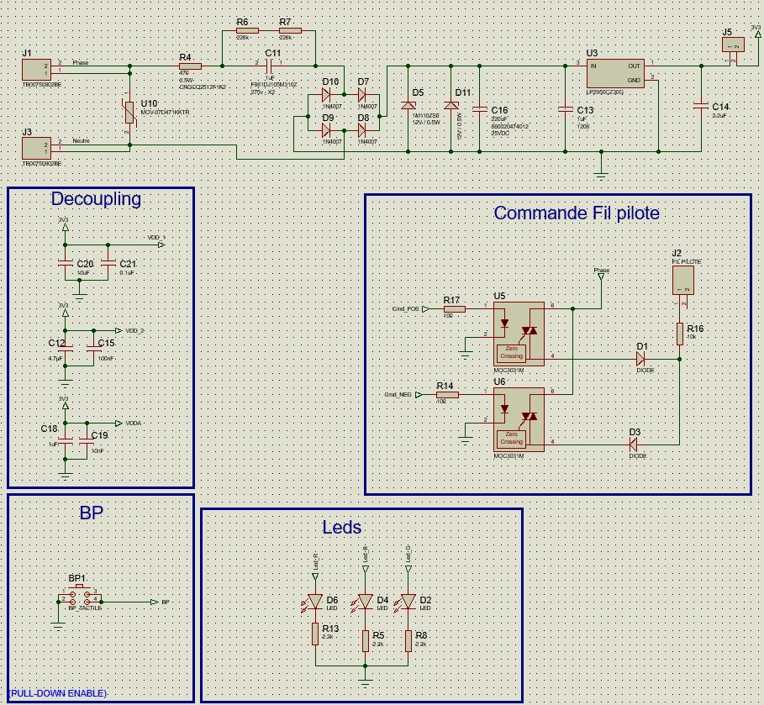Select the VDDA output terminal

point(119,423)
